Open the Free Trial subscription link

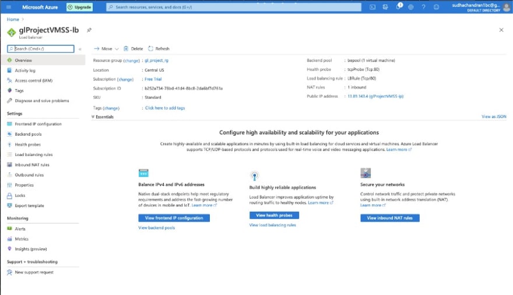coord(153,79)
